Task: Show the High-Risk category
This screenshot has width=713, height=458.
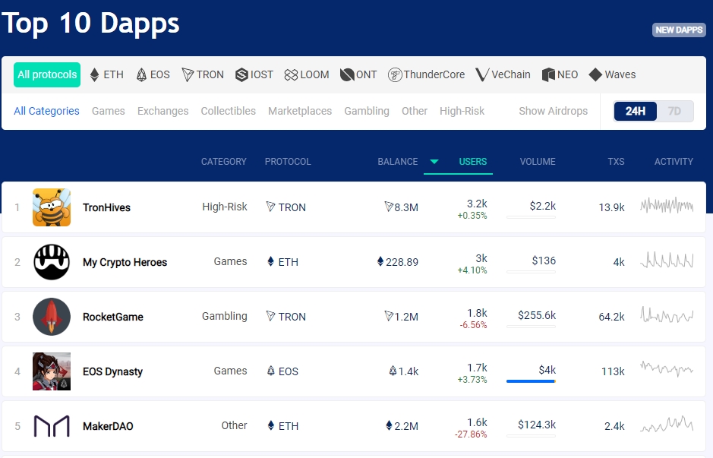Action: tap(462, 111)
